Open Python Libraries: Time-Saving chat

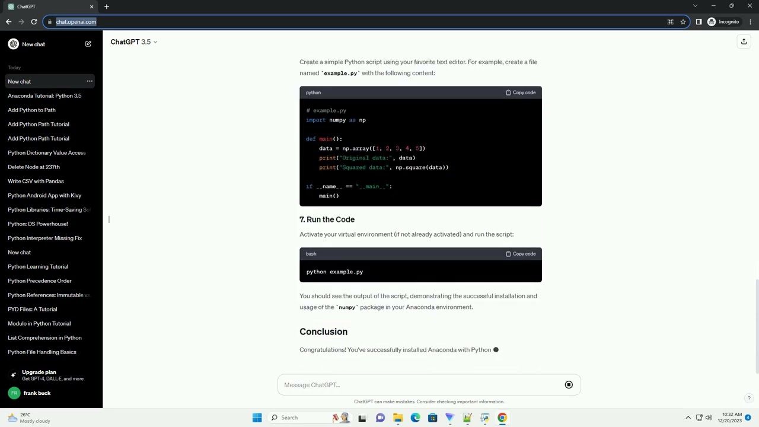[49, 209]
